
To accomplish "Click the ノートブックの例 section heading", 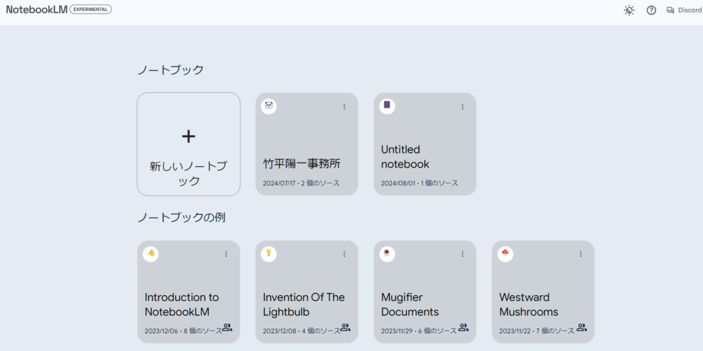I will tap(181, 218).
